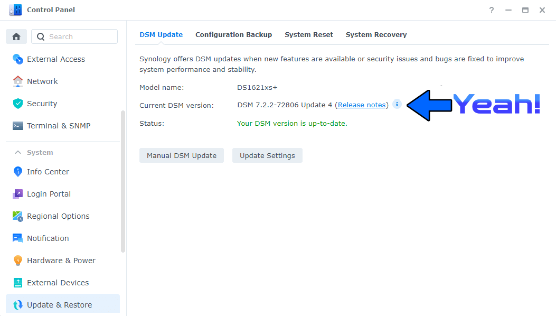Open the System Reset tab
This screenshot has width=556, height=316.
[x=309, y=35]
